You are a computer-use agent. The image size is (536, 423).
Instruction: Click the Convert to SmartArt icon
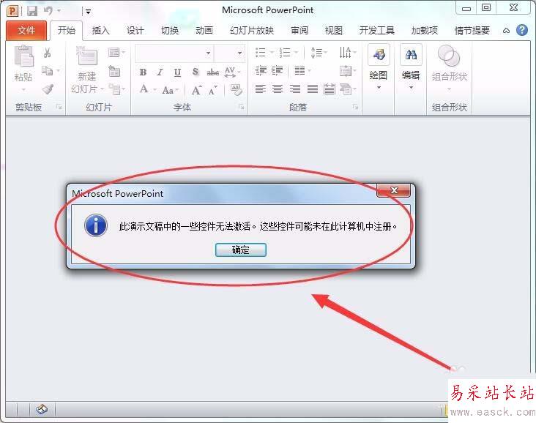(x=346, y=89)
